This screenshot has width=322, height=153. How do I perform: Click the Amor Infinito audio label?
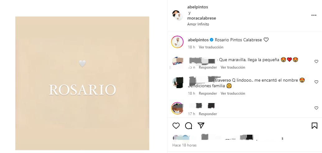198,24
